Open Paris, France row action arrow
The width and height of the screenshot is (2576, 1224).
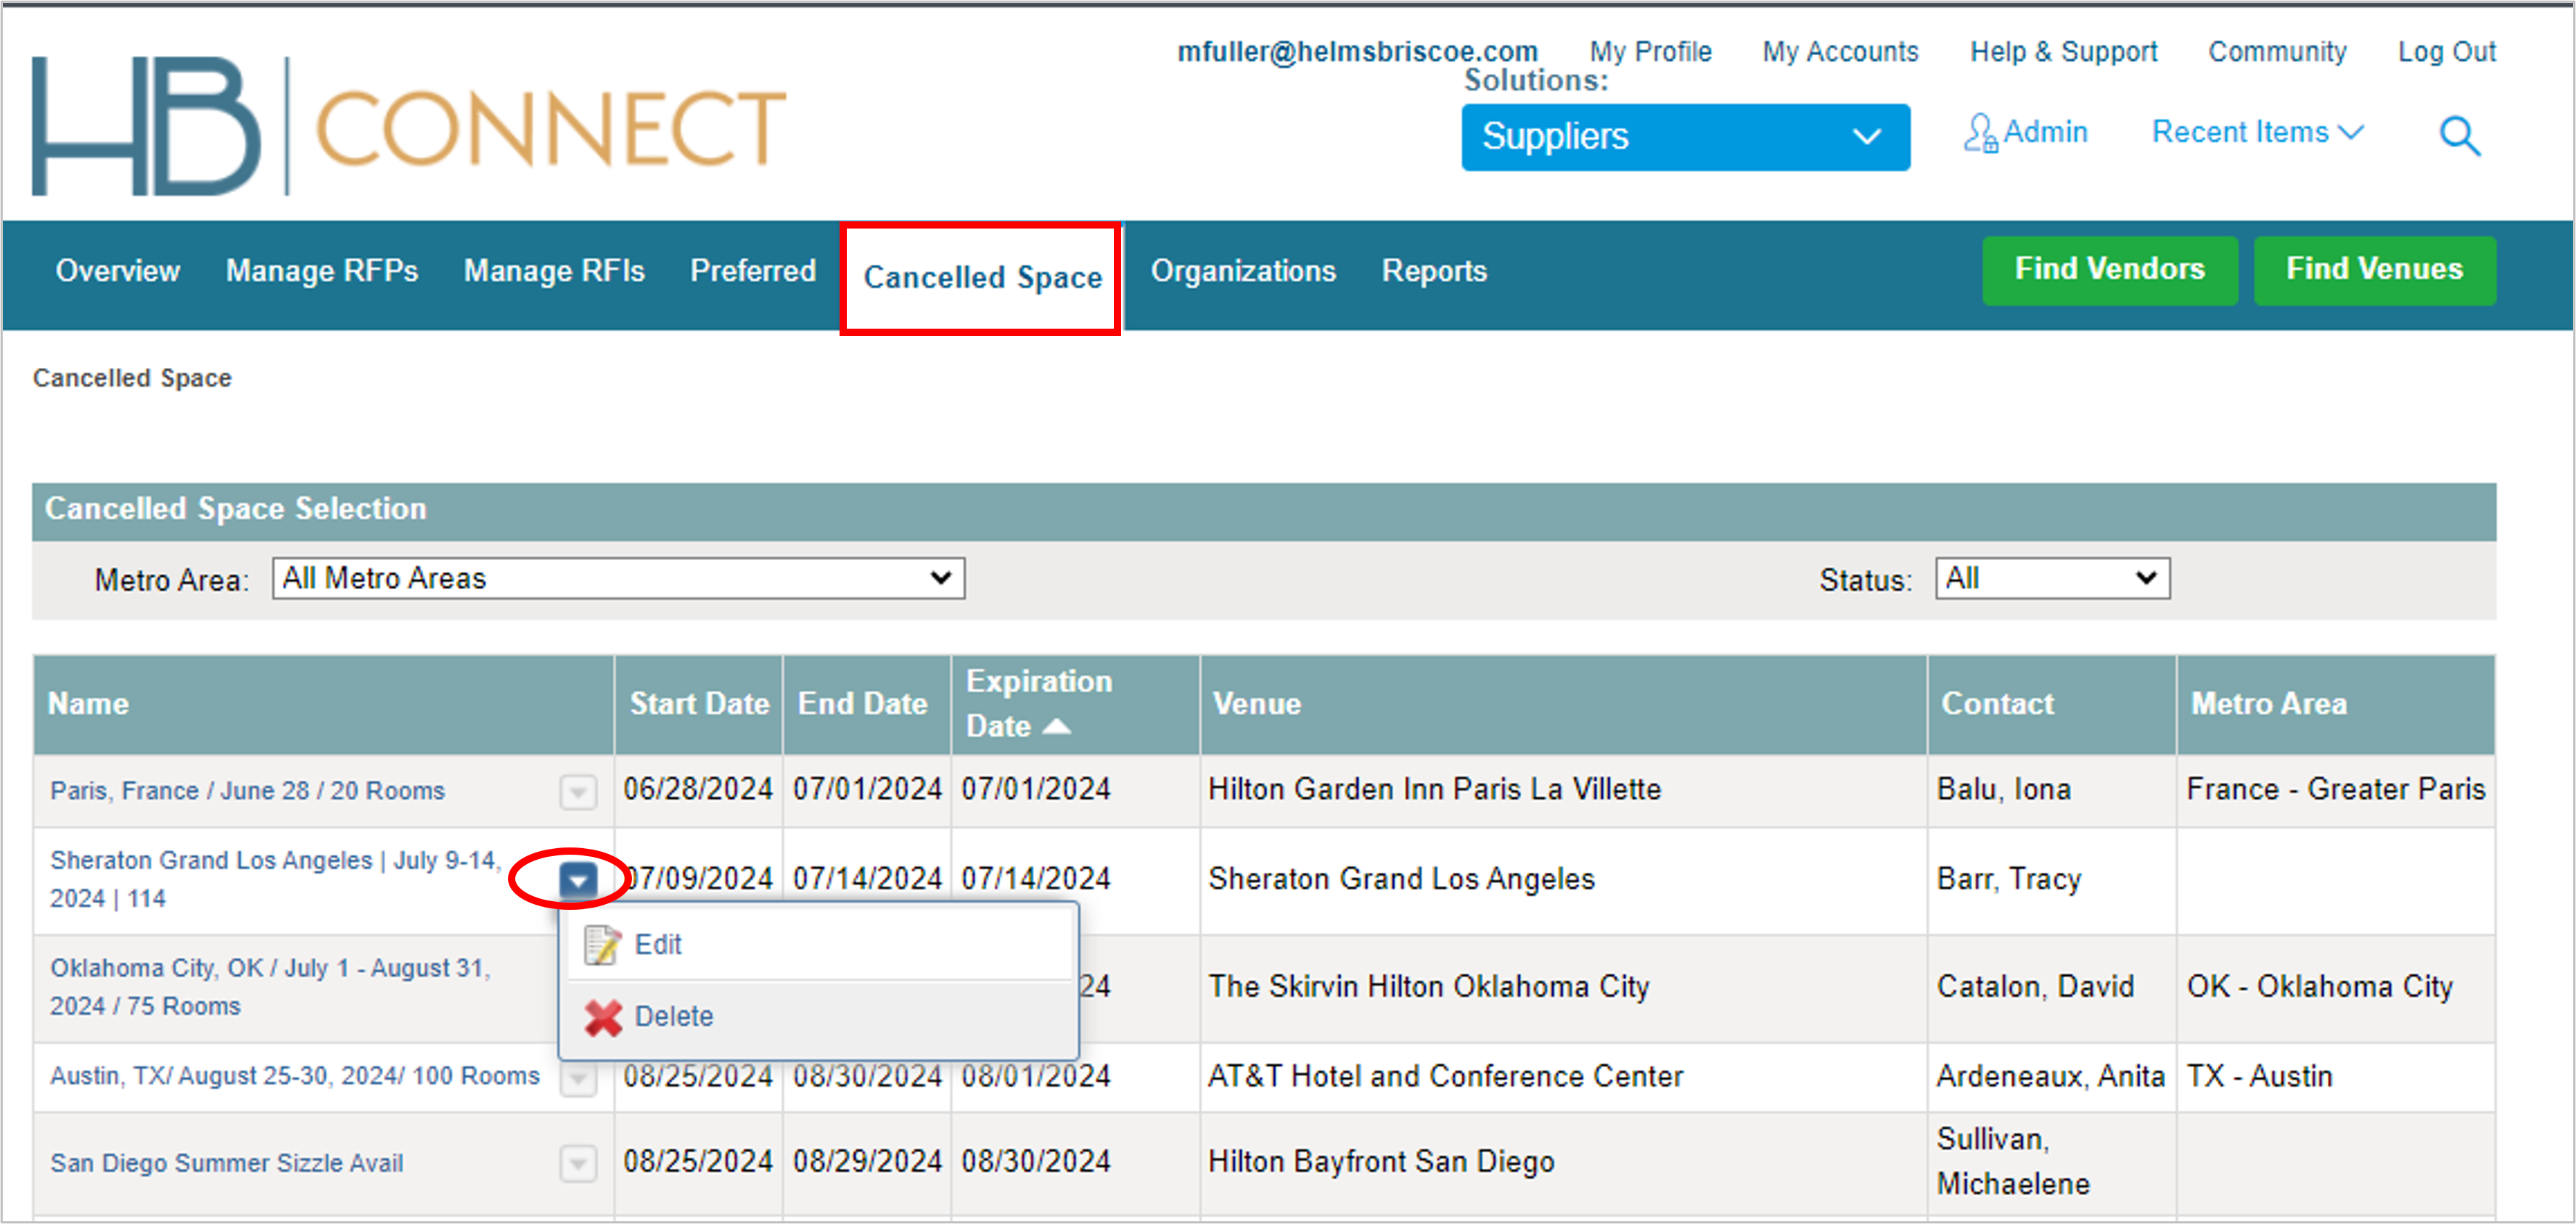pyautogui.click(x=578, y=792)
